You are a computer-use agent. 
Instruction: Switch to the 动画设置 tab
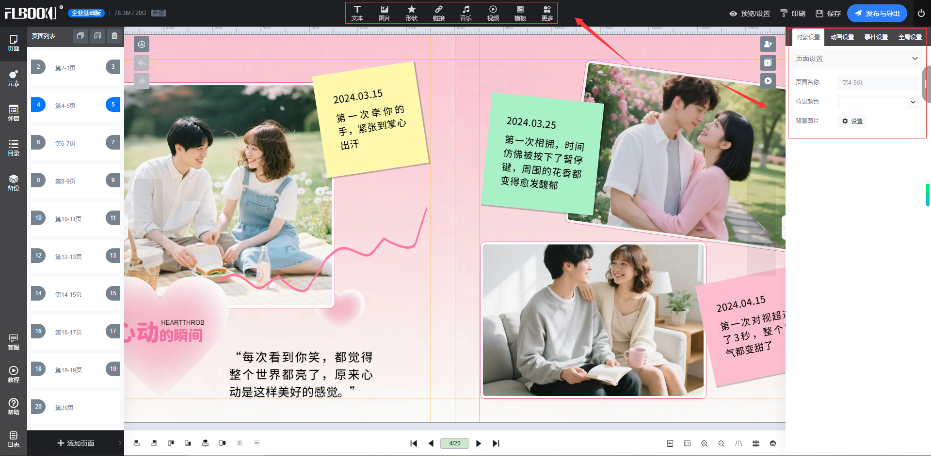pyautogui.click(x=842, y=37)
